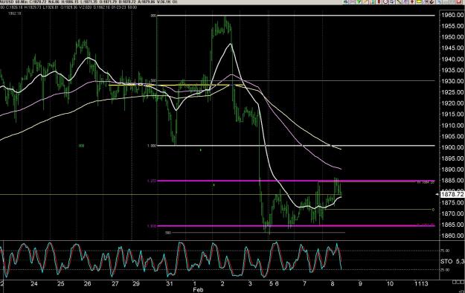Click date label 31 on time axis
Screen dimensions: 465x293
point(170,284)
